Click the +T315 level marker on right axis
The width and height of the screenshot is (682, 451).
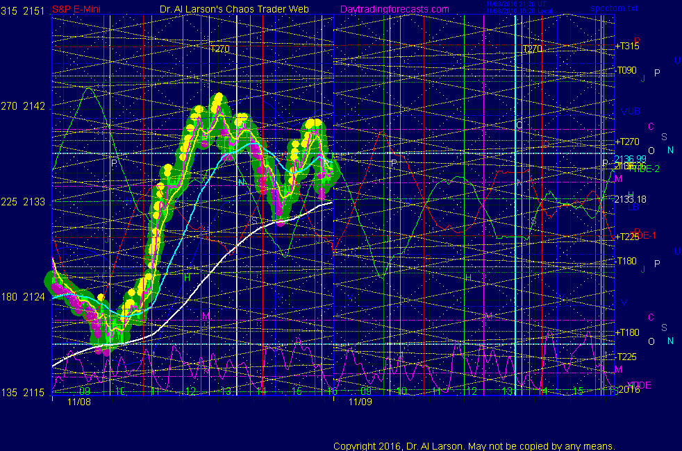pos(628,46)
